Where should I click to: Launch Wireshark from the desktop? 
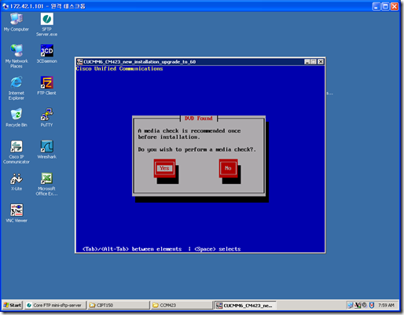tap(46, 149)
